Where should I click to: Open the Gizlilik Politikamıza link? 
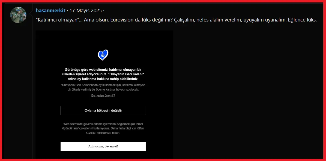pos(99,133)
